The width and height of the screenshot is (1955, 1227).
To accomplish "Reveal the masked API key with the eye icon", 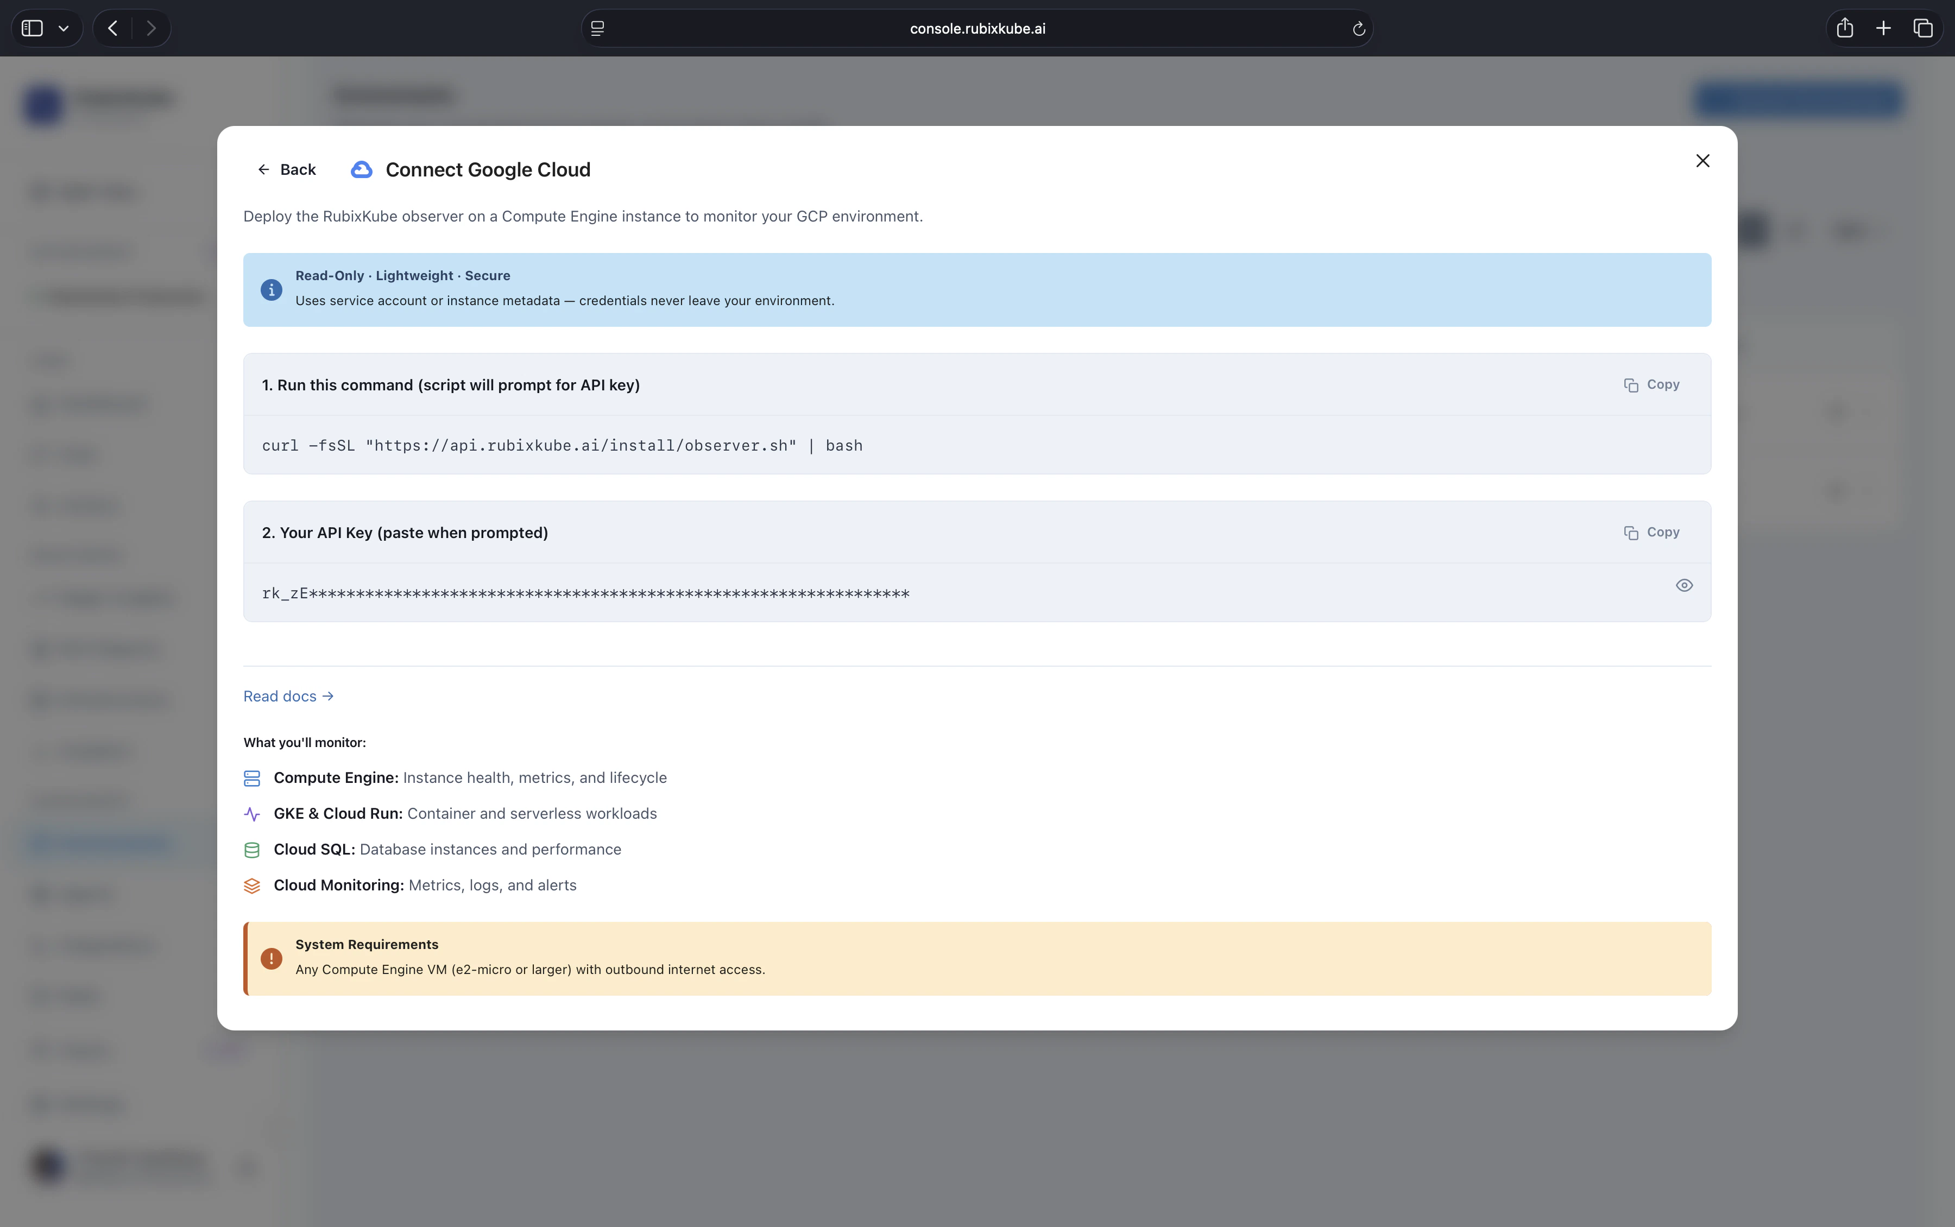I will (1684, 585).
